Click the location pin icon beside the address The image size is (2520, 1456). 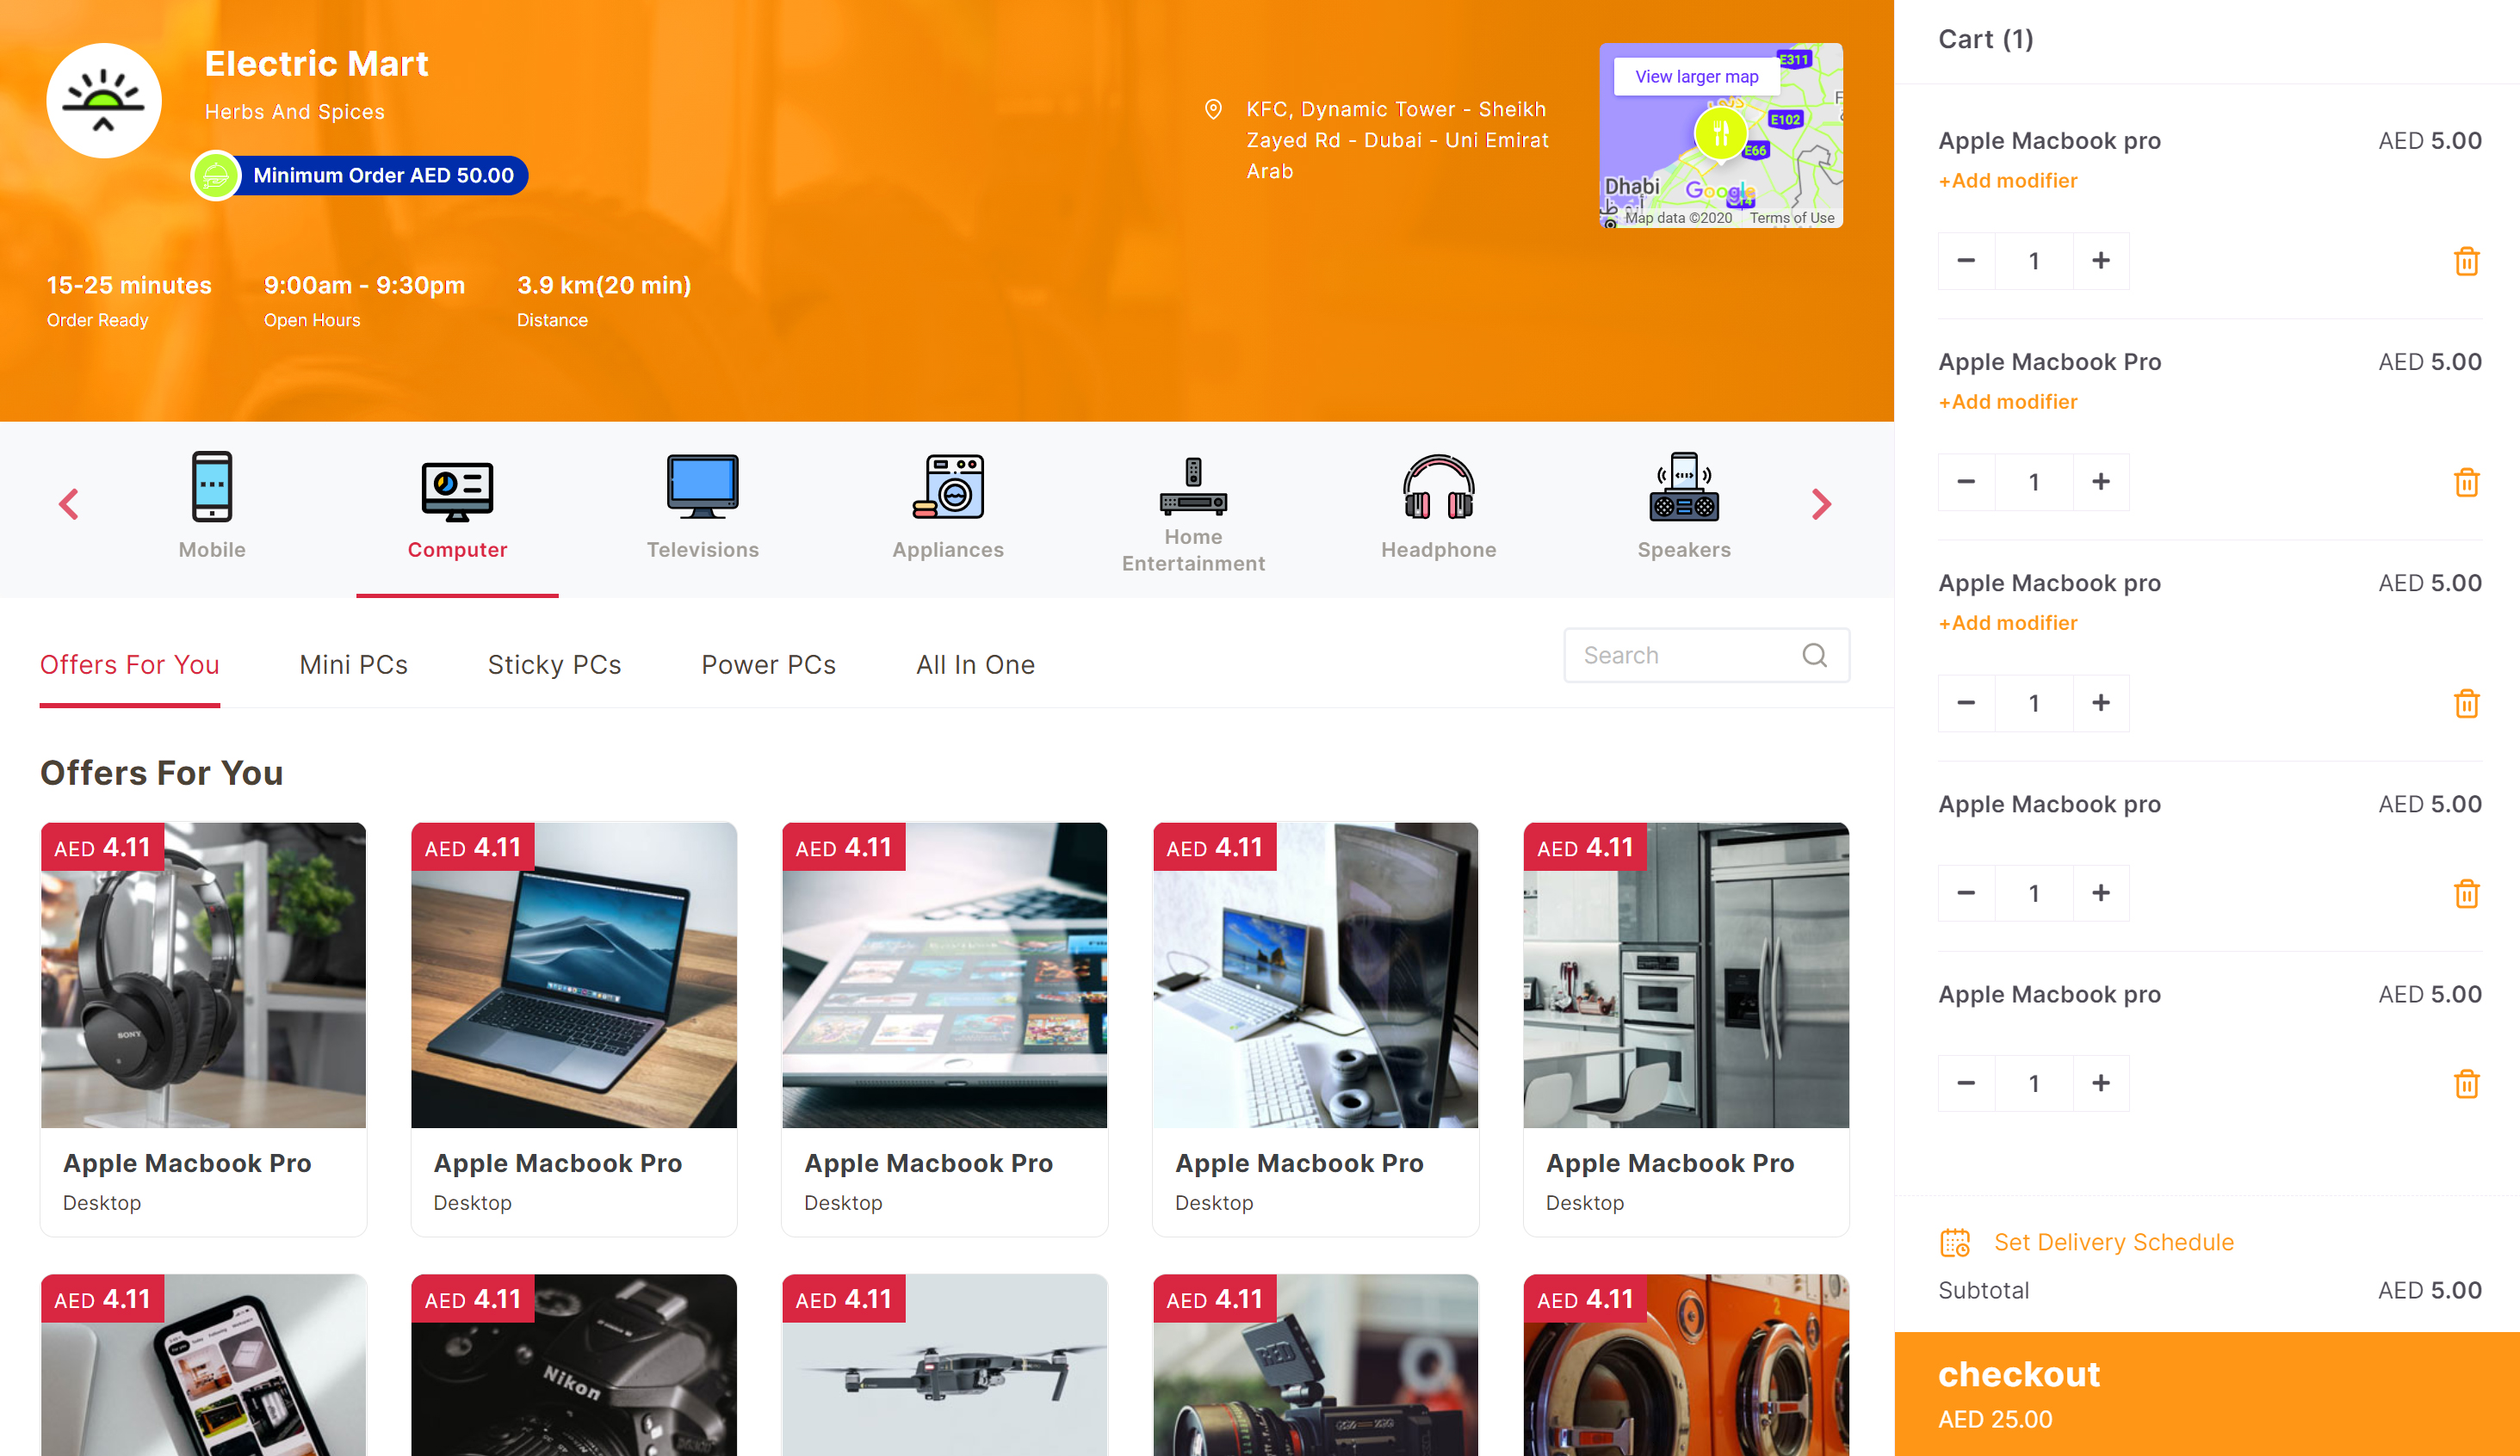[x=1213, y=110]
